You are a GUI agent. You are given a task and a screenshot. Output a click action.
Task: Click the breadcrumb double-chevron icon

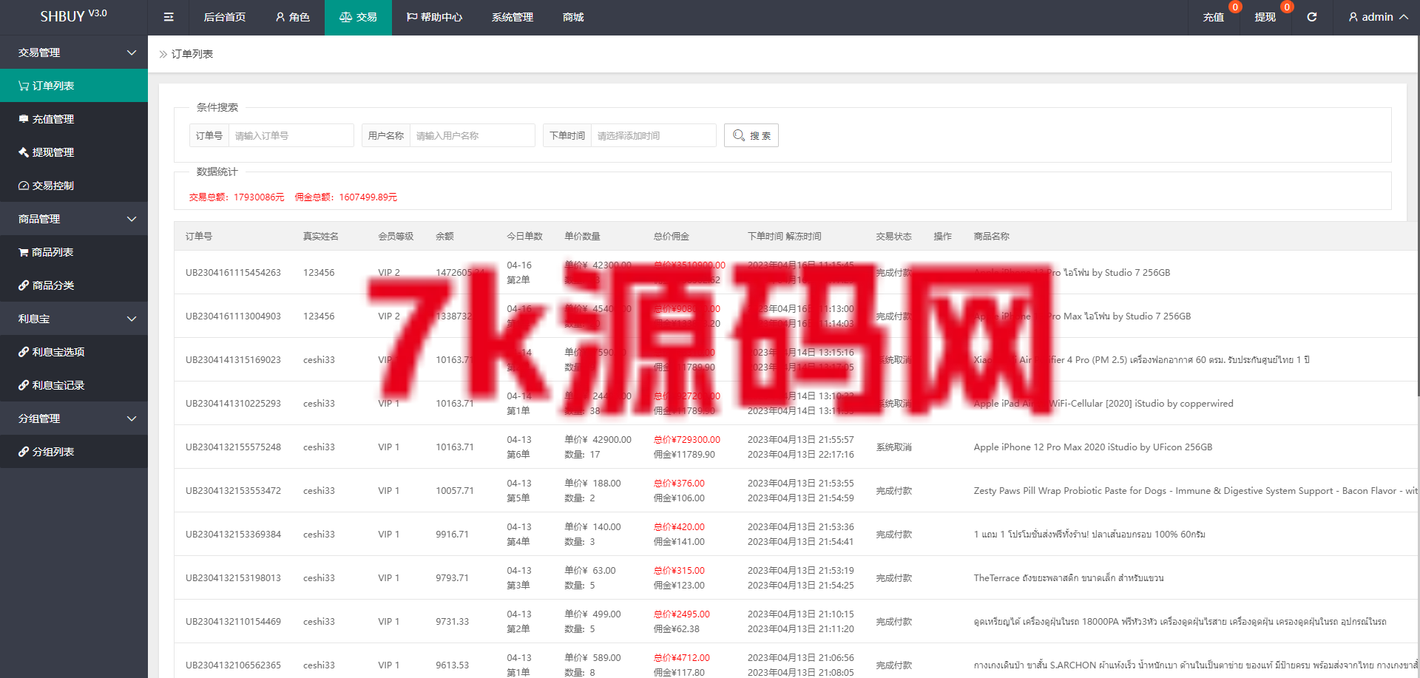click(x=163, y=54)
